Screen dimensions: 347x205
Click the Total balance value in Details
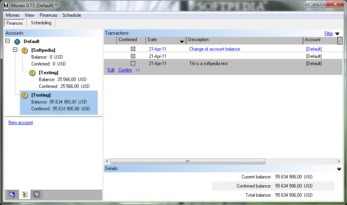(x=294, y=195)
